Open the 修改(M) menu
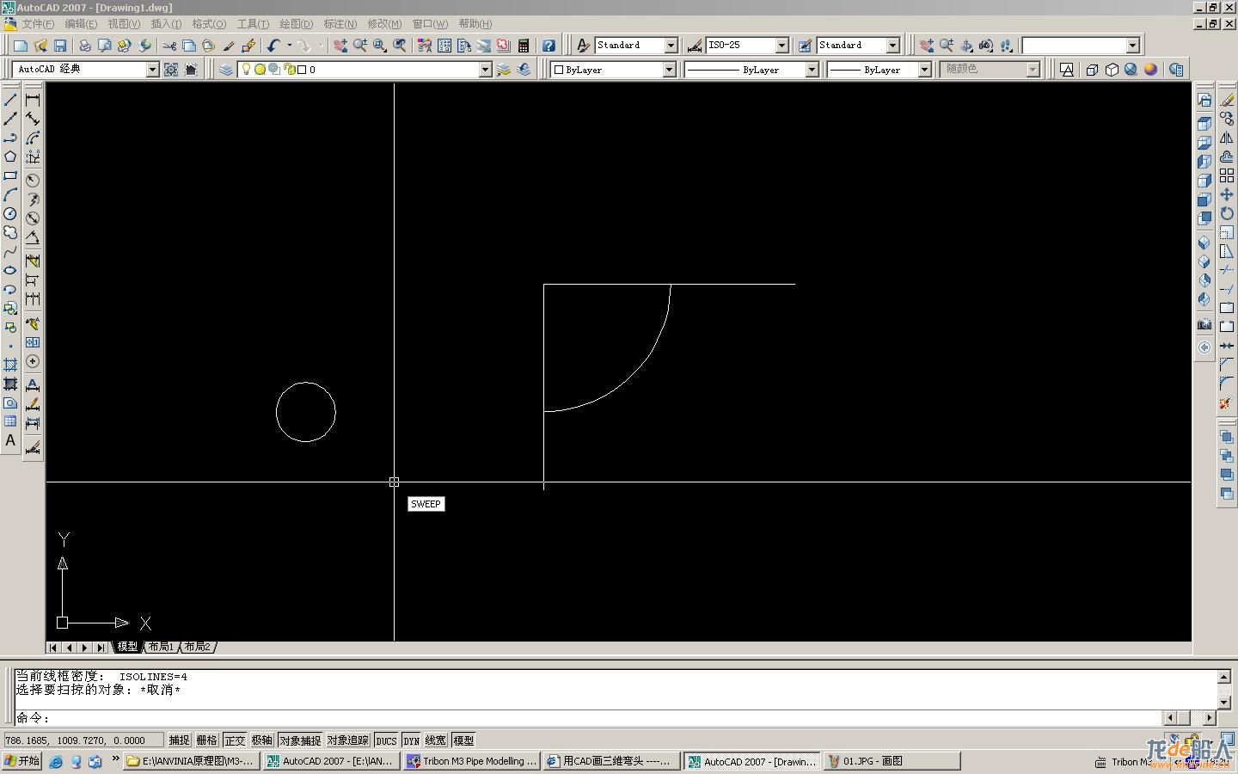This screenshot has height=774, width=1238. [384, 24]
